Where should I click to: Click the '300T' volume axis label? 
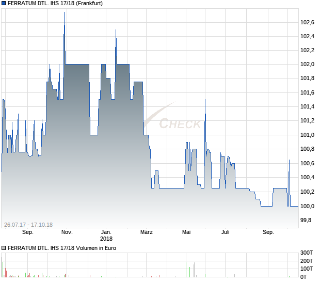click(307, 253)
